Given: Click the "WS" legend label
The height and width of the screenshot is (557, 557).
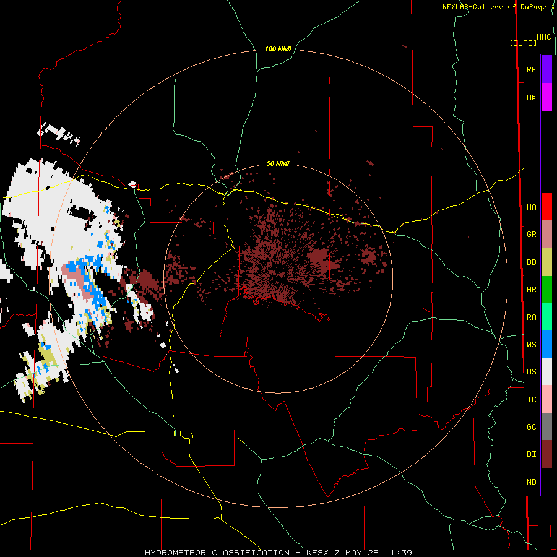Looking at the screenshot, I should (531, 344).
